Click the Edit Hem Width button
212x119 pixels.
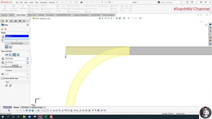point(17,43)
